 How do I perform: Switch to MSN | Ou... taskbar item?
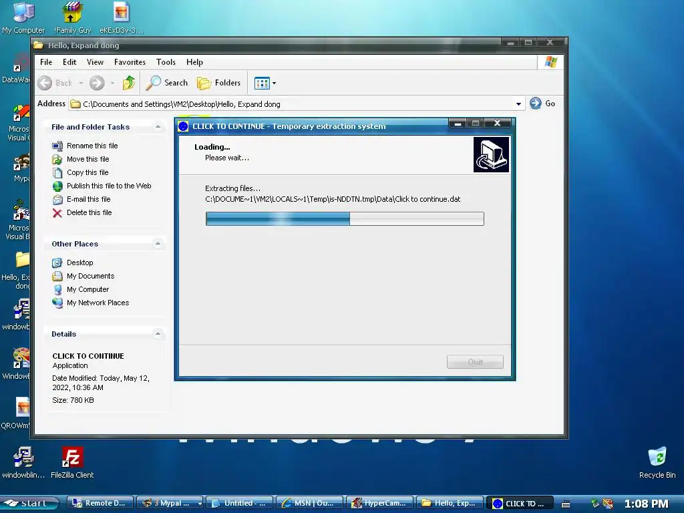click(x=309, y=503)
